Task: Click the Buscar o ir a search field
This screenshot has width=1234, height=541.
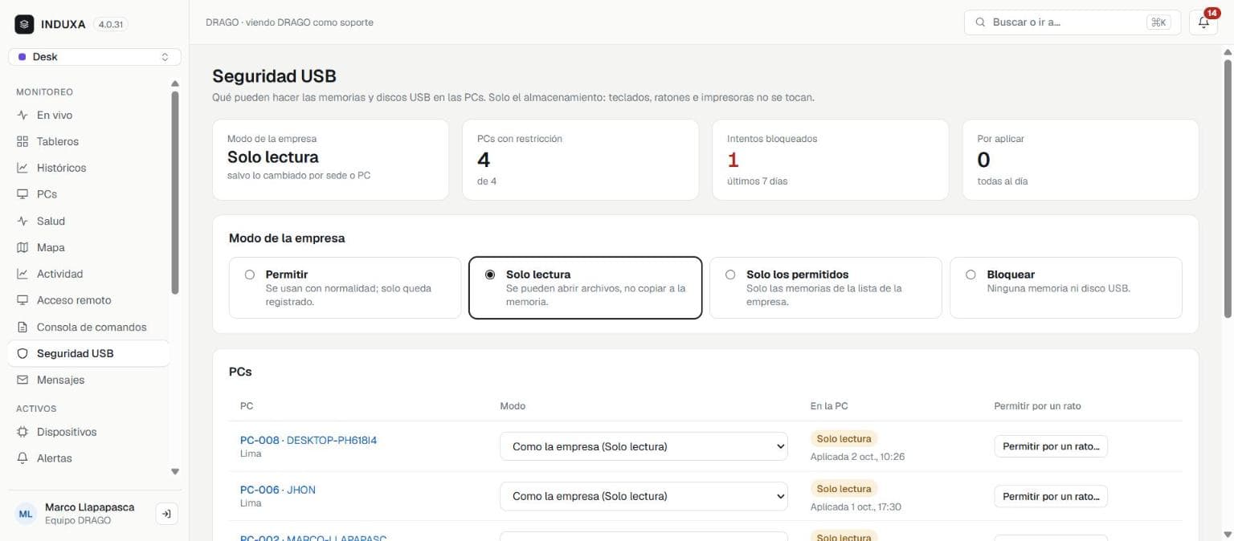Action: pyautogui.click(x=1073, y=22)
